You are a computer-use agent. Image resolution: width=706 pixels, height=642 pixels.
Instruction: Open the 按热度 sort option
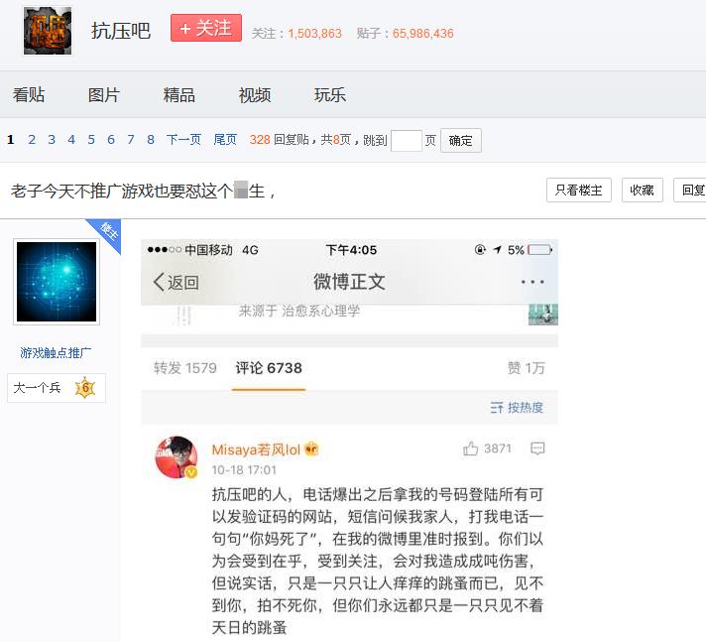517,408
